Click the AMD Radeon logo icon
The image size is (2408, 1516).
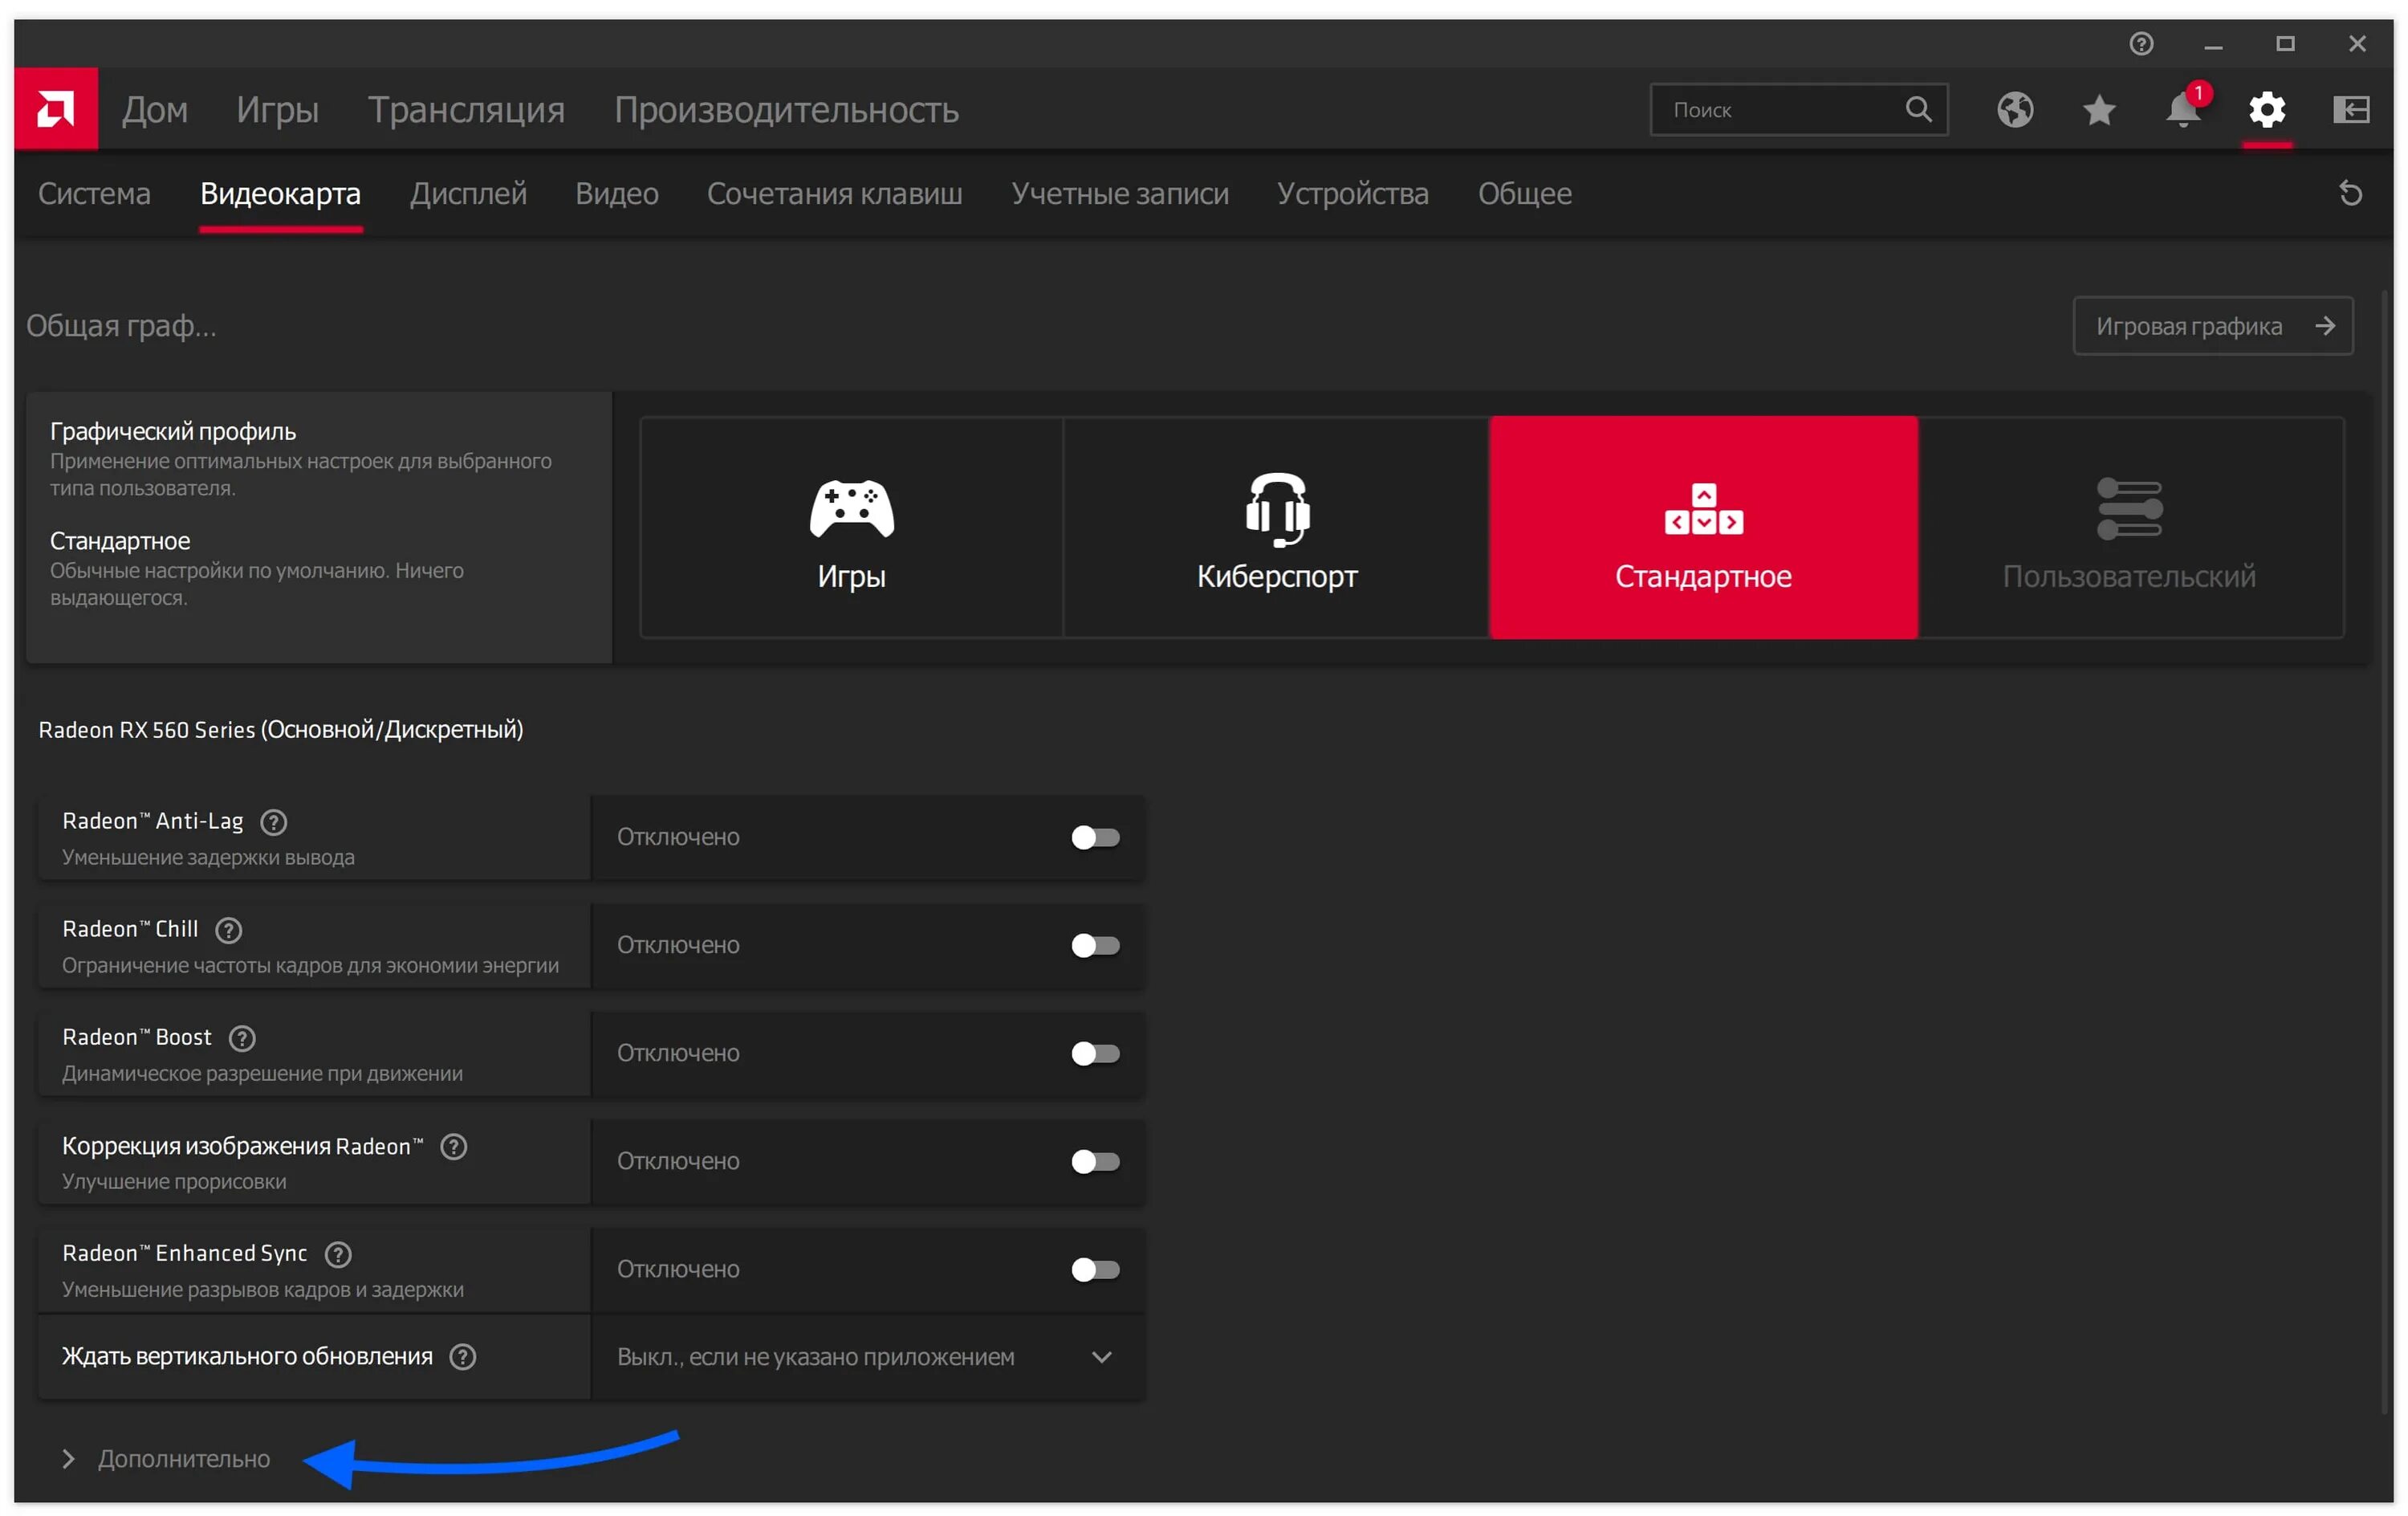(x=55, y=108)
